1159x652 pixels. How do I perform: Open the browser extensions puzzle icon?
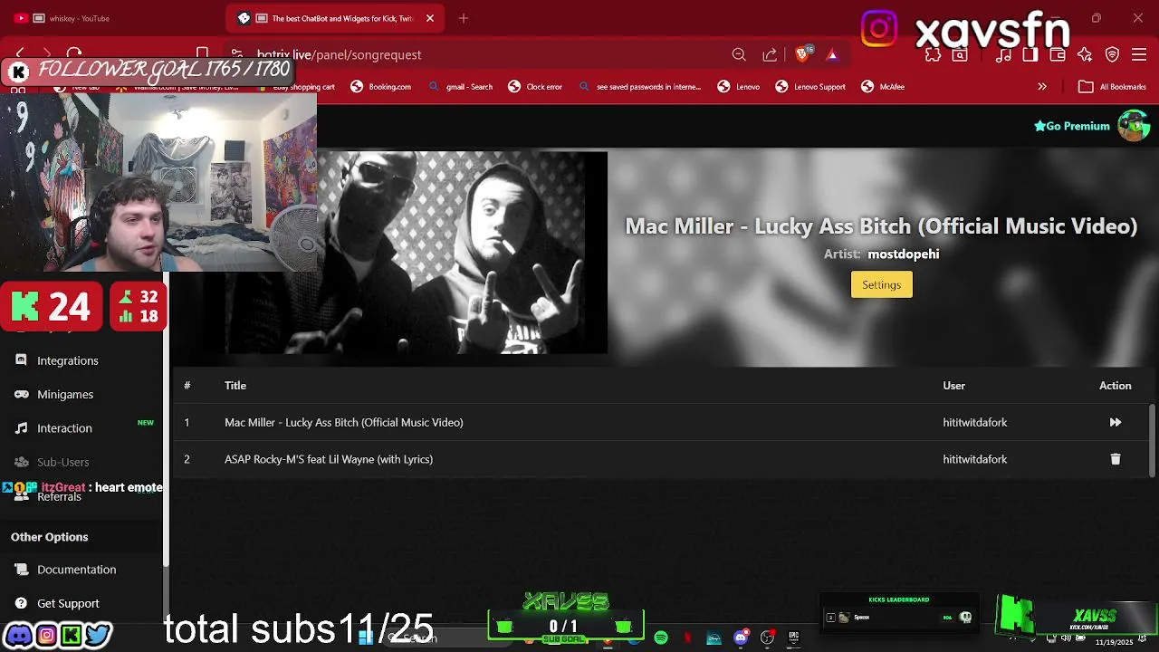coord(933,54)
